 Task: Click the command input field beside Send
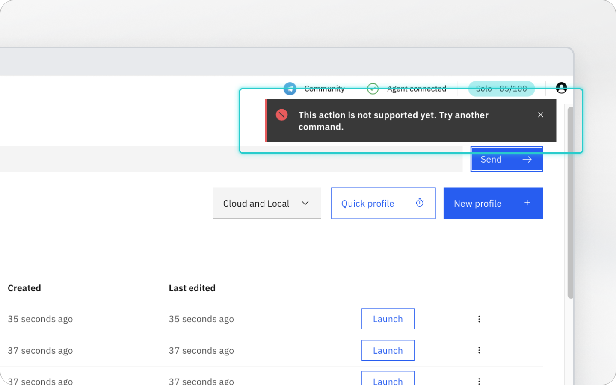click(x=231, y=159)
